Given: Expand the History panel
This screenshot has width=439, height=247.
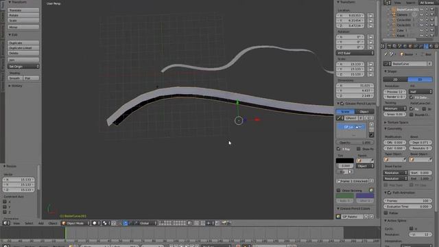Looking at the screenshot, I should pyautogui.click(x=15, y=86).
